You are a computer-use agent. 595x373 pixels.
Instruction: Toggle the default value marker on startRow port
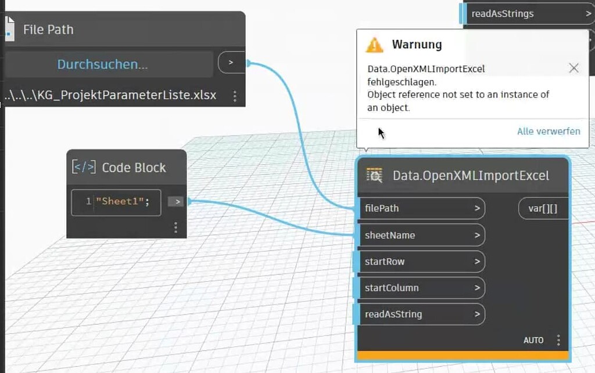(x=356, y=261)
